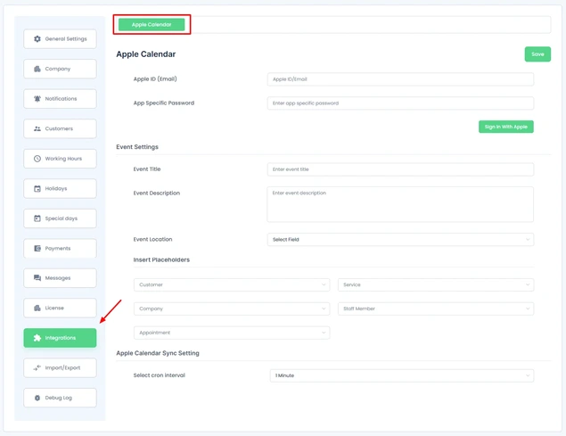
Task: Click the Company building icon in sidebar
Action: click(37, 69)
